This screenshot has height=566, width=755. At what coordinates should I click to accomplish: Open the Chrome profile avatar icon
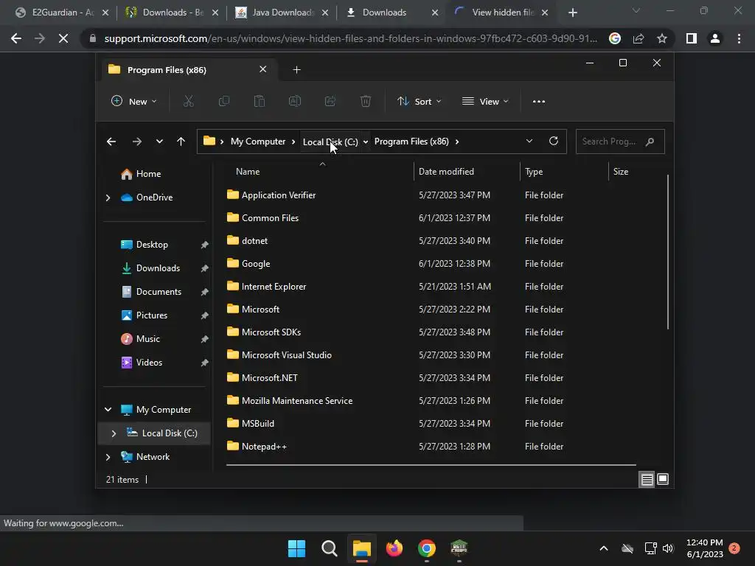coord(715,38)
